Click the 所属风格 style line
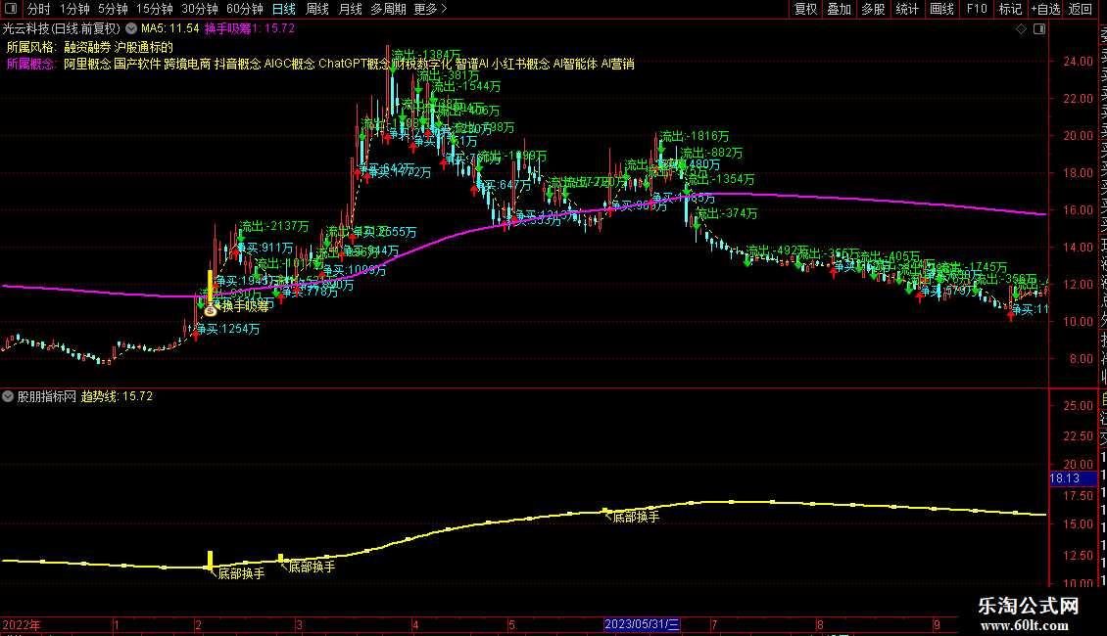Image resolution: width=1107 pixels, height=636 pixels. [90, 47]
